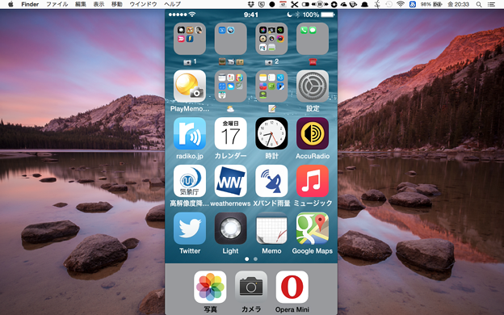The height and width of the screenshot is (315, 504).
Task: Open the Apple menu
Action: (10, 4)
